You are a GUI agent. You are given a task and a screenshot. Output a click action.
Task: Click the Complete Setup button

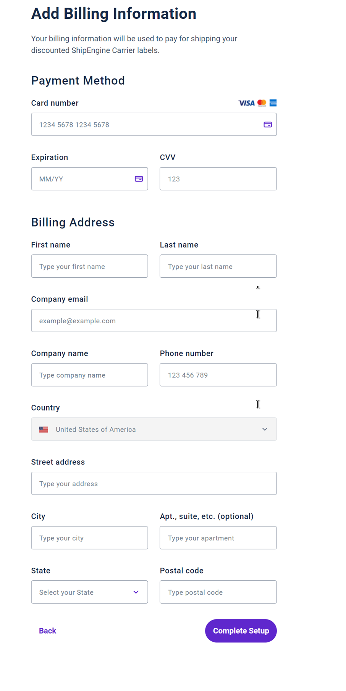[x=241, y=631]
